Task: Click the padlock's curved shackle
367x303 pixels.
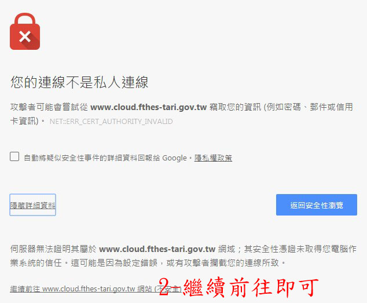Action: tap(25, 19)
